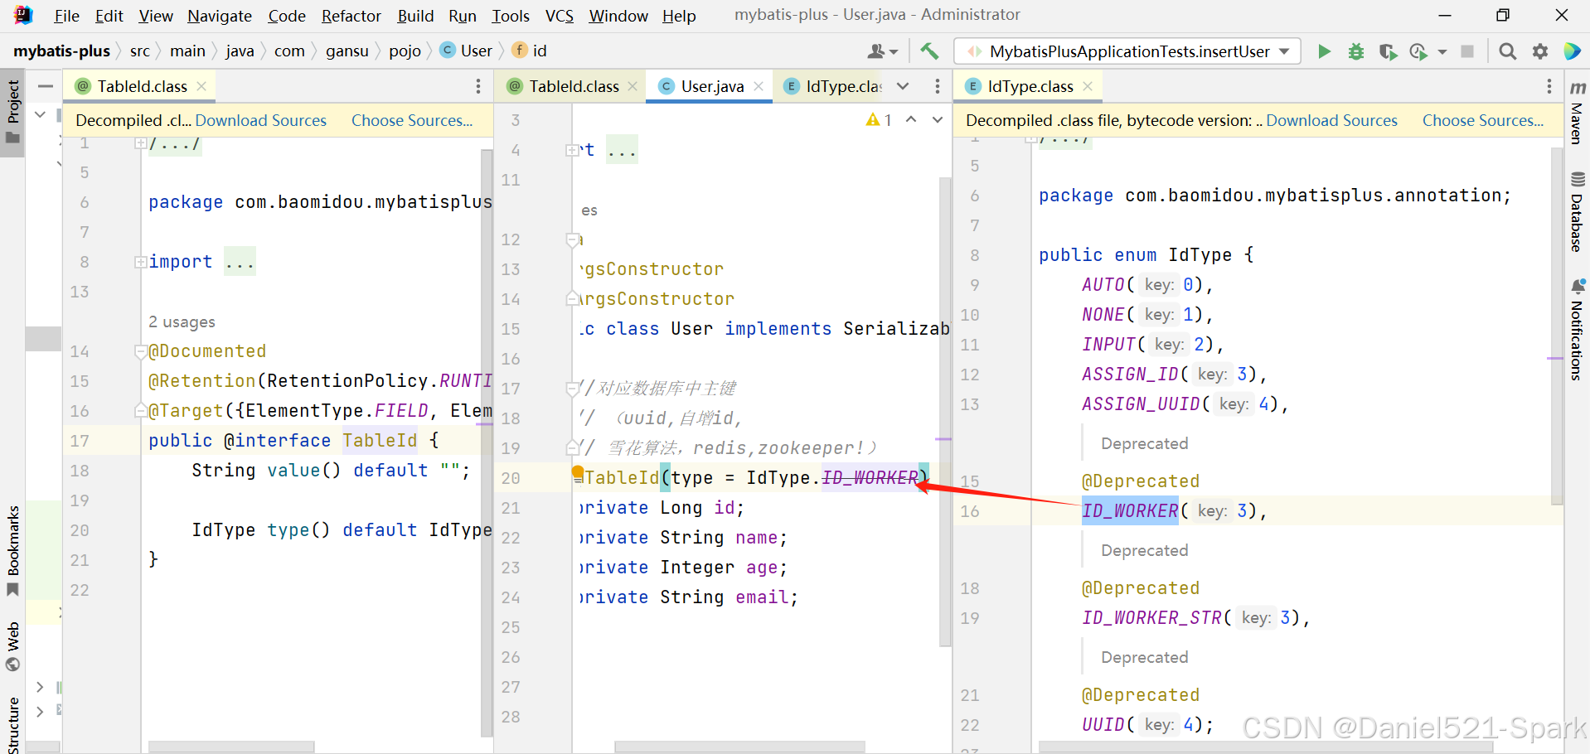Go to previous highlighted error arrow
Image resolution: width=1590 pixels, height=754 pixels.
[x=911, y=120]
